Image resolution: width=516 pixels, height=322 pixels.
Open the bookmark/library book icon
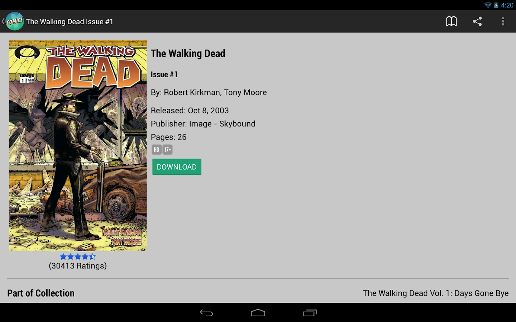[x=451, y=21]
